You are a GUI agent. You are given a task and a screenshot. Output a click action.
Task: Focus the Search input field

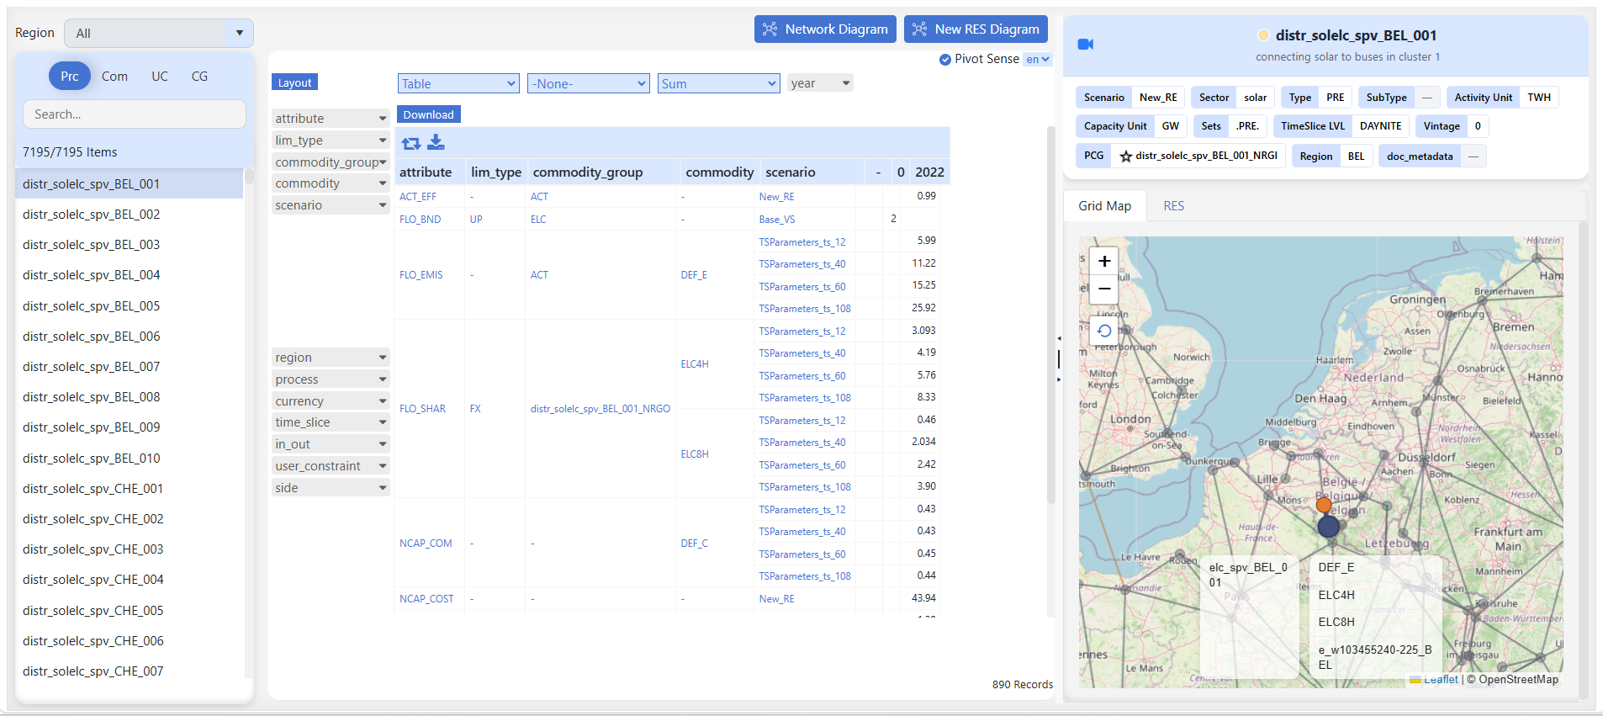coord(135,114)
